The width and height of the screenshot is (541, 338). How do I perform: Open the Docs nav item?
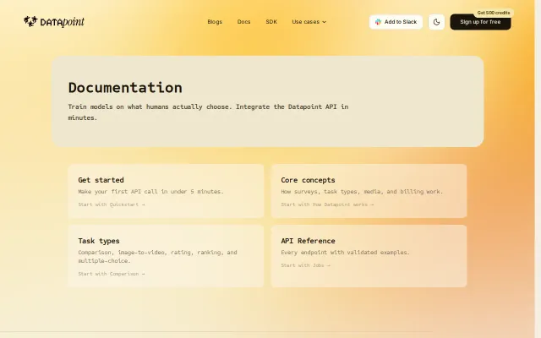[x=243, y=22]
